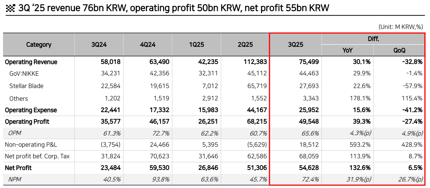This screenshot has height=188, width=430.
Task: Select the 3Q25 Operating Revenue value 75,499
Action: (308, 62)
